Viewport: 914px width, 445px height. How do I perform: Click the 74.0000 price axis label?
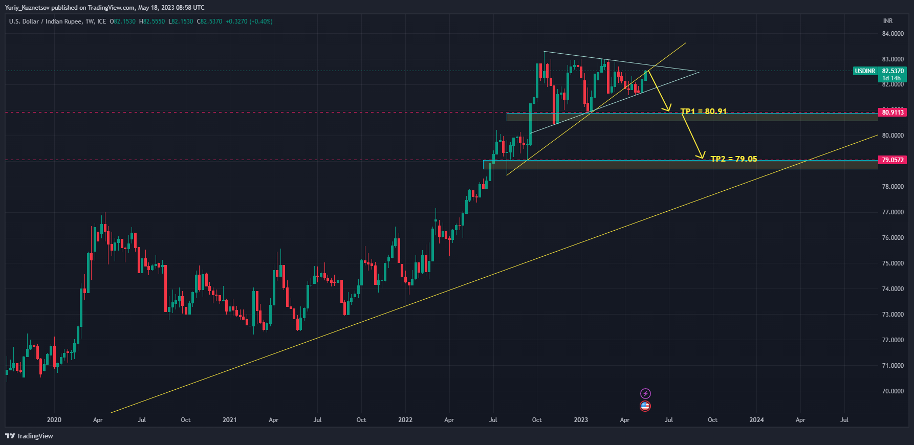click(893, 289)
